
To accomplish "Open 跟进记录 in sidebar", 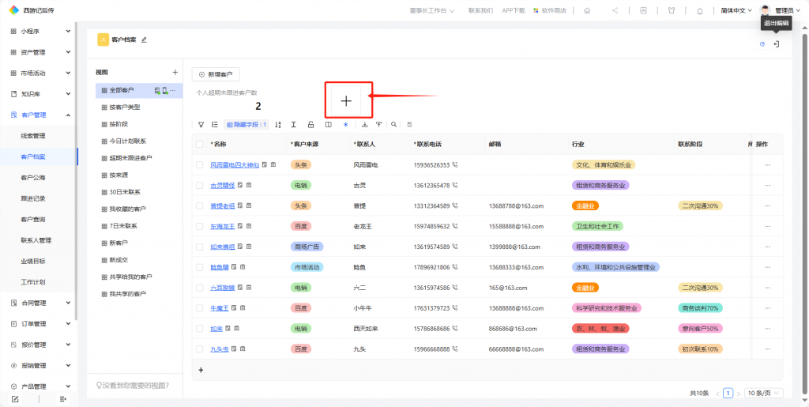I will [x=33, y=198].
